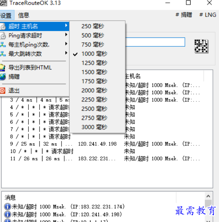
Task: Select hop row 5 请求超时
Action: [107, 114]
